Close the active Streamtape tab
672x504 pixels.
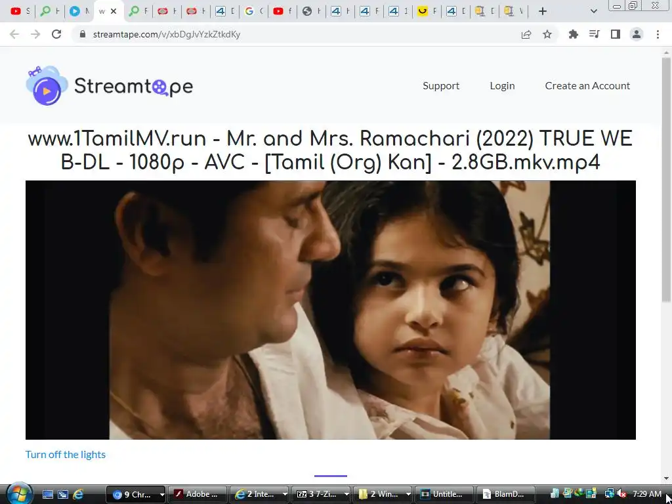[x=114, y=11]
